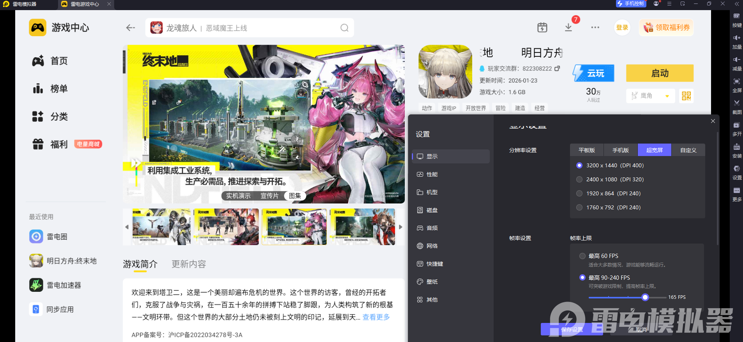Click the 云玩 cloud play button

pyautogui.click(x=593, y=73)
